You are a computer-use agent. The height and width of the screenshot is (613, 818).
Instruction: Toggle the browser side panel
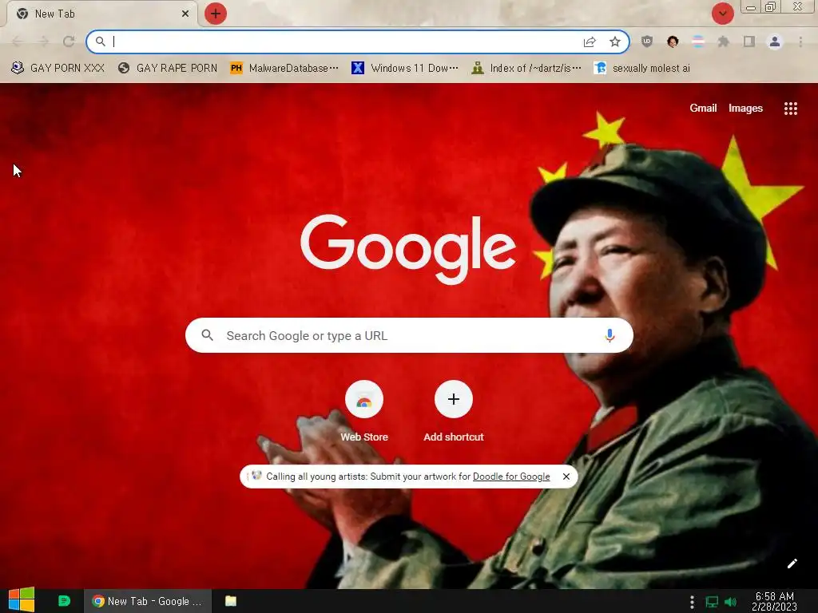tap(749, 42)
